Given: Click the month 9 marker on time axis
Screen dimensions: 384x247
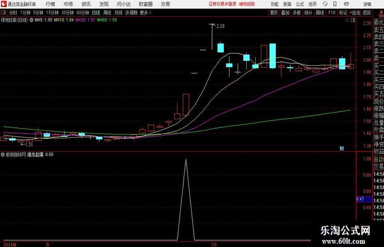Looking at the screenshot, I should point(48,245).
